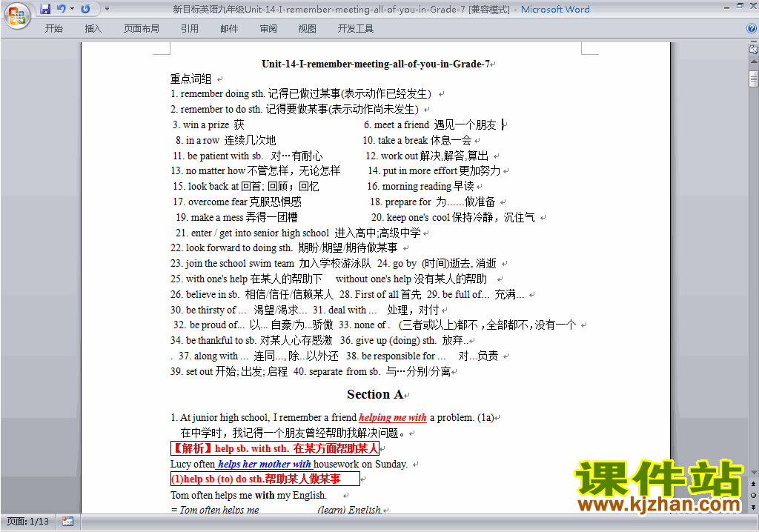Click the phrase "17. overcome fear"
Image resolution: width=759 pixels, height=532 pixels.
210,202
